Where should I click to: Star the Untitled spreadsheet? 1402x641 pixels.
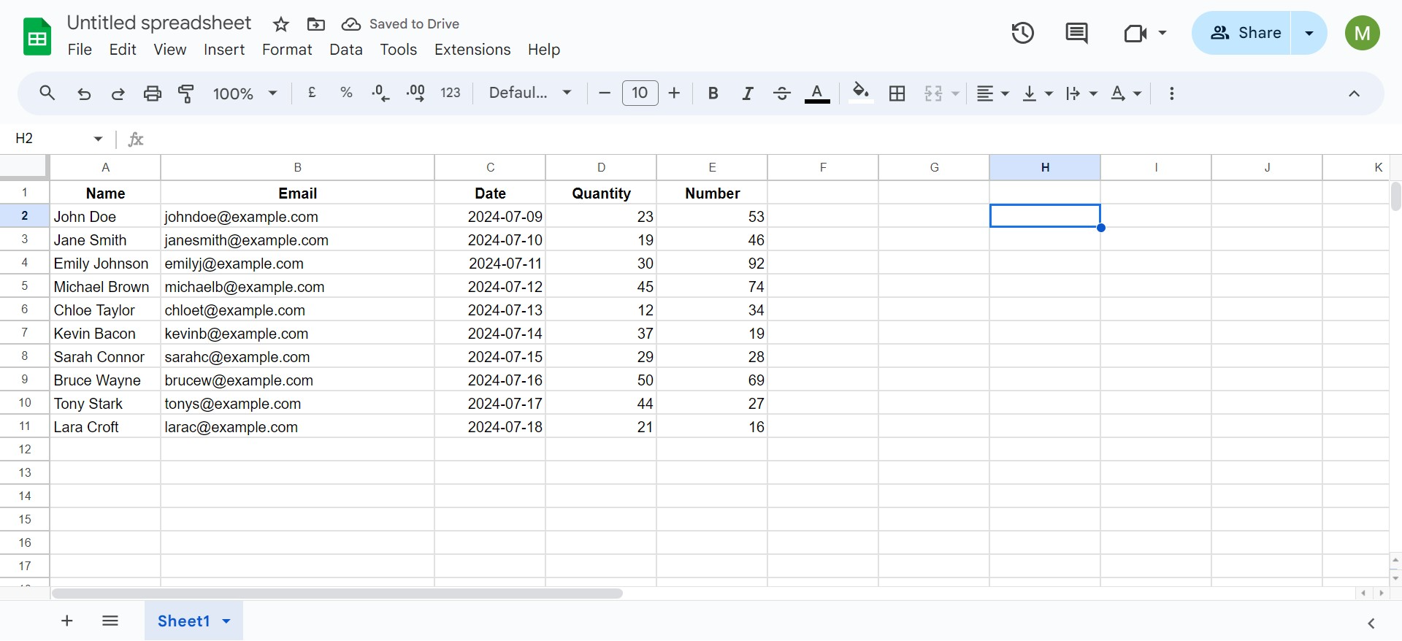(281, 24)
